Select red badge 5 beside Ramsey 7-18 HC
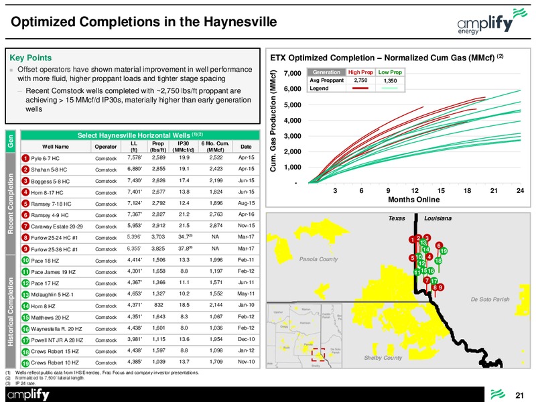 click(25, 204)
